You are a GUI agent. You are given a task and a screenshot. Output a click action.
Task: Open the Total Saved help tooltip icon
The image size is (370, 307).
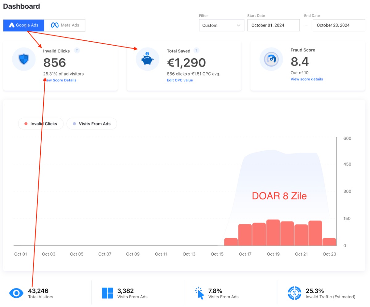[197, 51]
